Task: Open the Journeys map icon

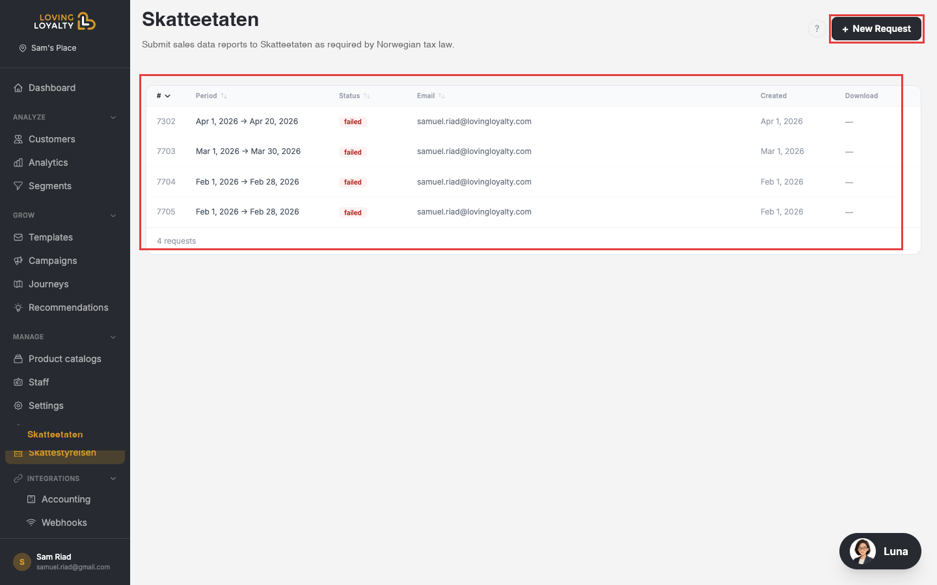Action: click(x=18, y=284)
